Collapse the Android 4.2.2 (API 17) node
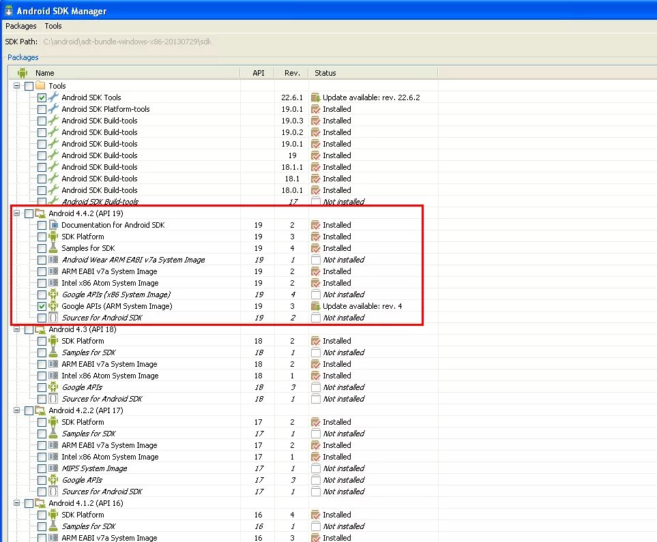This screenshot has width=657, height=542. click(17, 410)
